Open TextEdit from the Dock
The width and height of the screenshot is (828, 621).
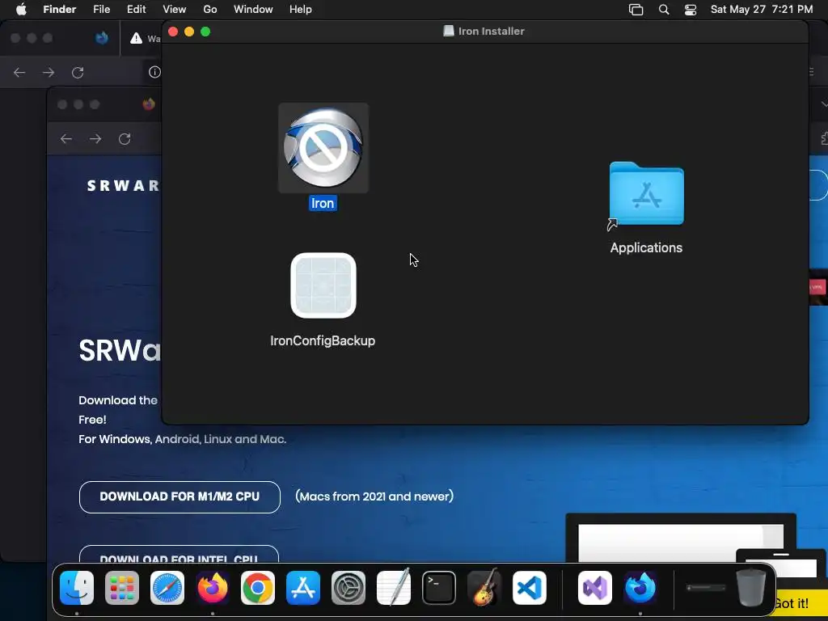tap(394, 588)
